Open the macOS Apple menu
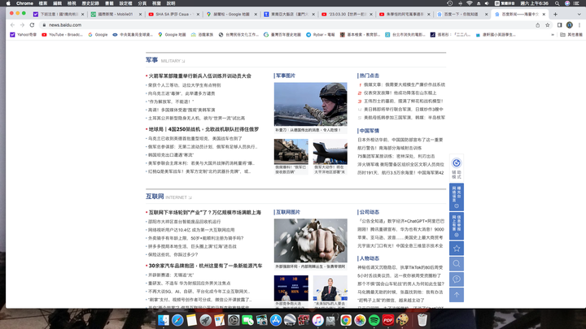This screenshot has height=329, width=586. tap(8, 3)
